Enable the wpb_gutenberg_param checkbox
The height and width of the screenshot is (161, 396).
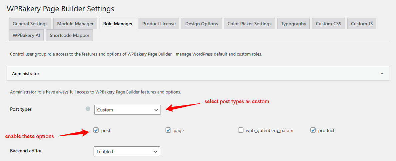(x=241, y=130)
